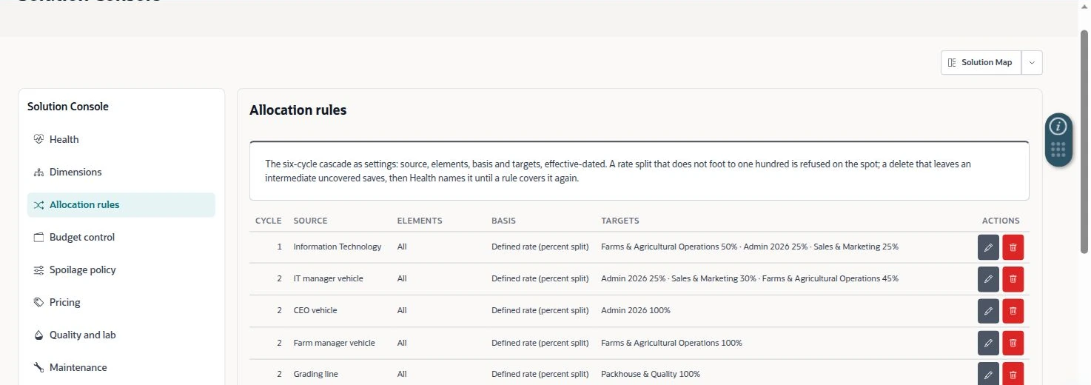Open Maintenance settings

(121, 367)
